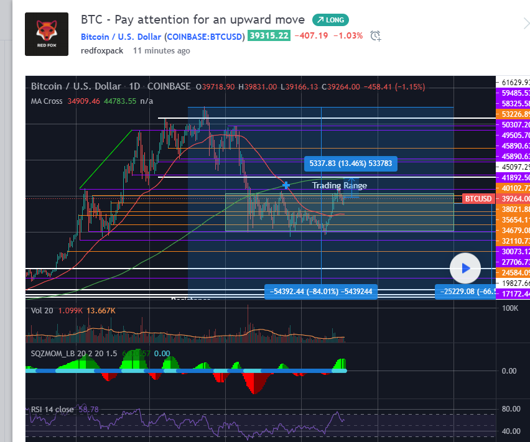Click the alarm clock add-alert icon
Viewport: 530px width, 442px height.
[375, 36]
